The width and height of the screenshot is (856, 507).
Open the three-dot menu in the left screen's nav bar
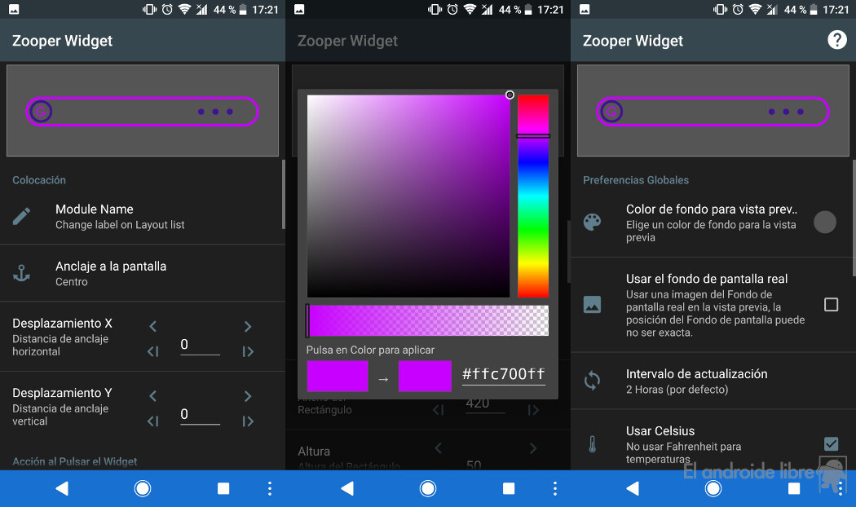coord(270,488)
